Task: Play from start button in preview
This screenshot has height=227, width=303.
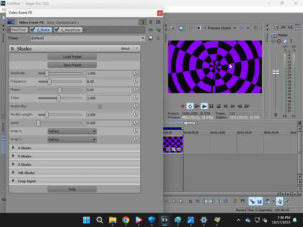Action: tap(197, 106)
